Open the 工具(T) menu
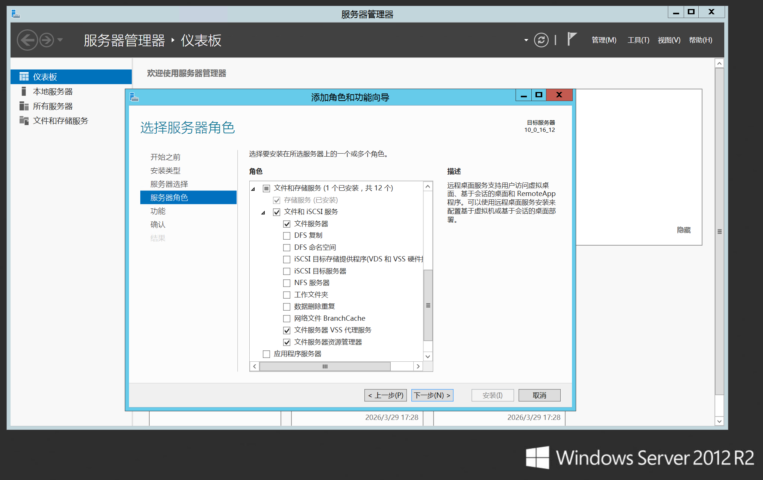 (x=638, y=40)
